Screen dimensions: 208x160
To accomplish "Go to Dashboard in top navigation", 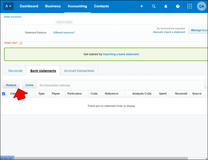I will [29, 6].
